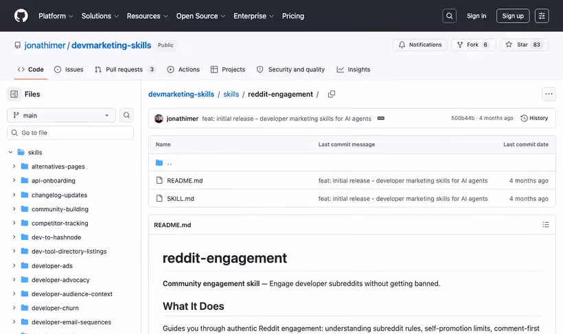Image resolution: width=563 pixels, height=334 pixels.
Task: Click the repository icon beside jonathimer
Action: click(17, 45)
